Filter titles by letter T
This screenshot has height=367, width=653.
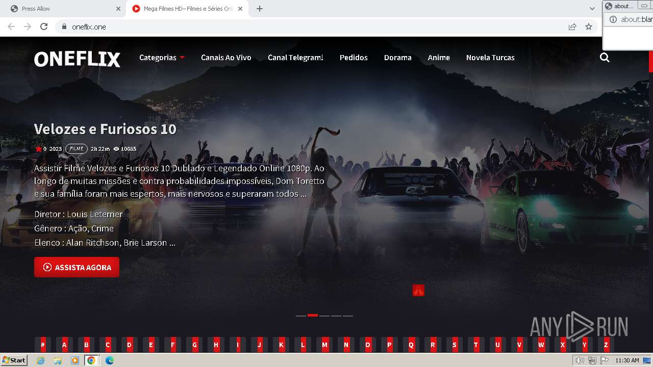click(476, 345)
